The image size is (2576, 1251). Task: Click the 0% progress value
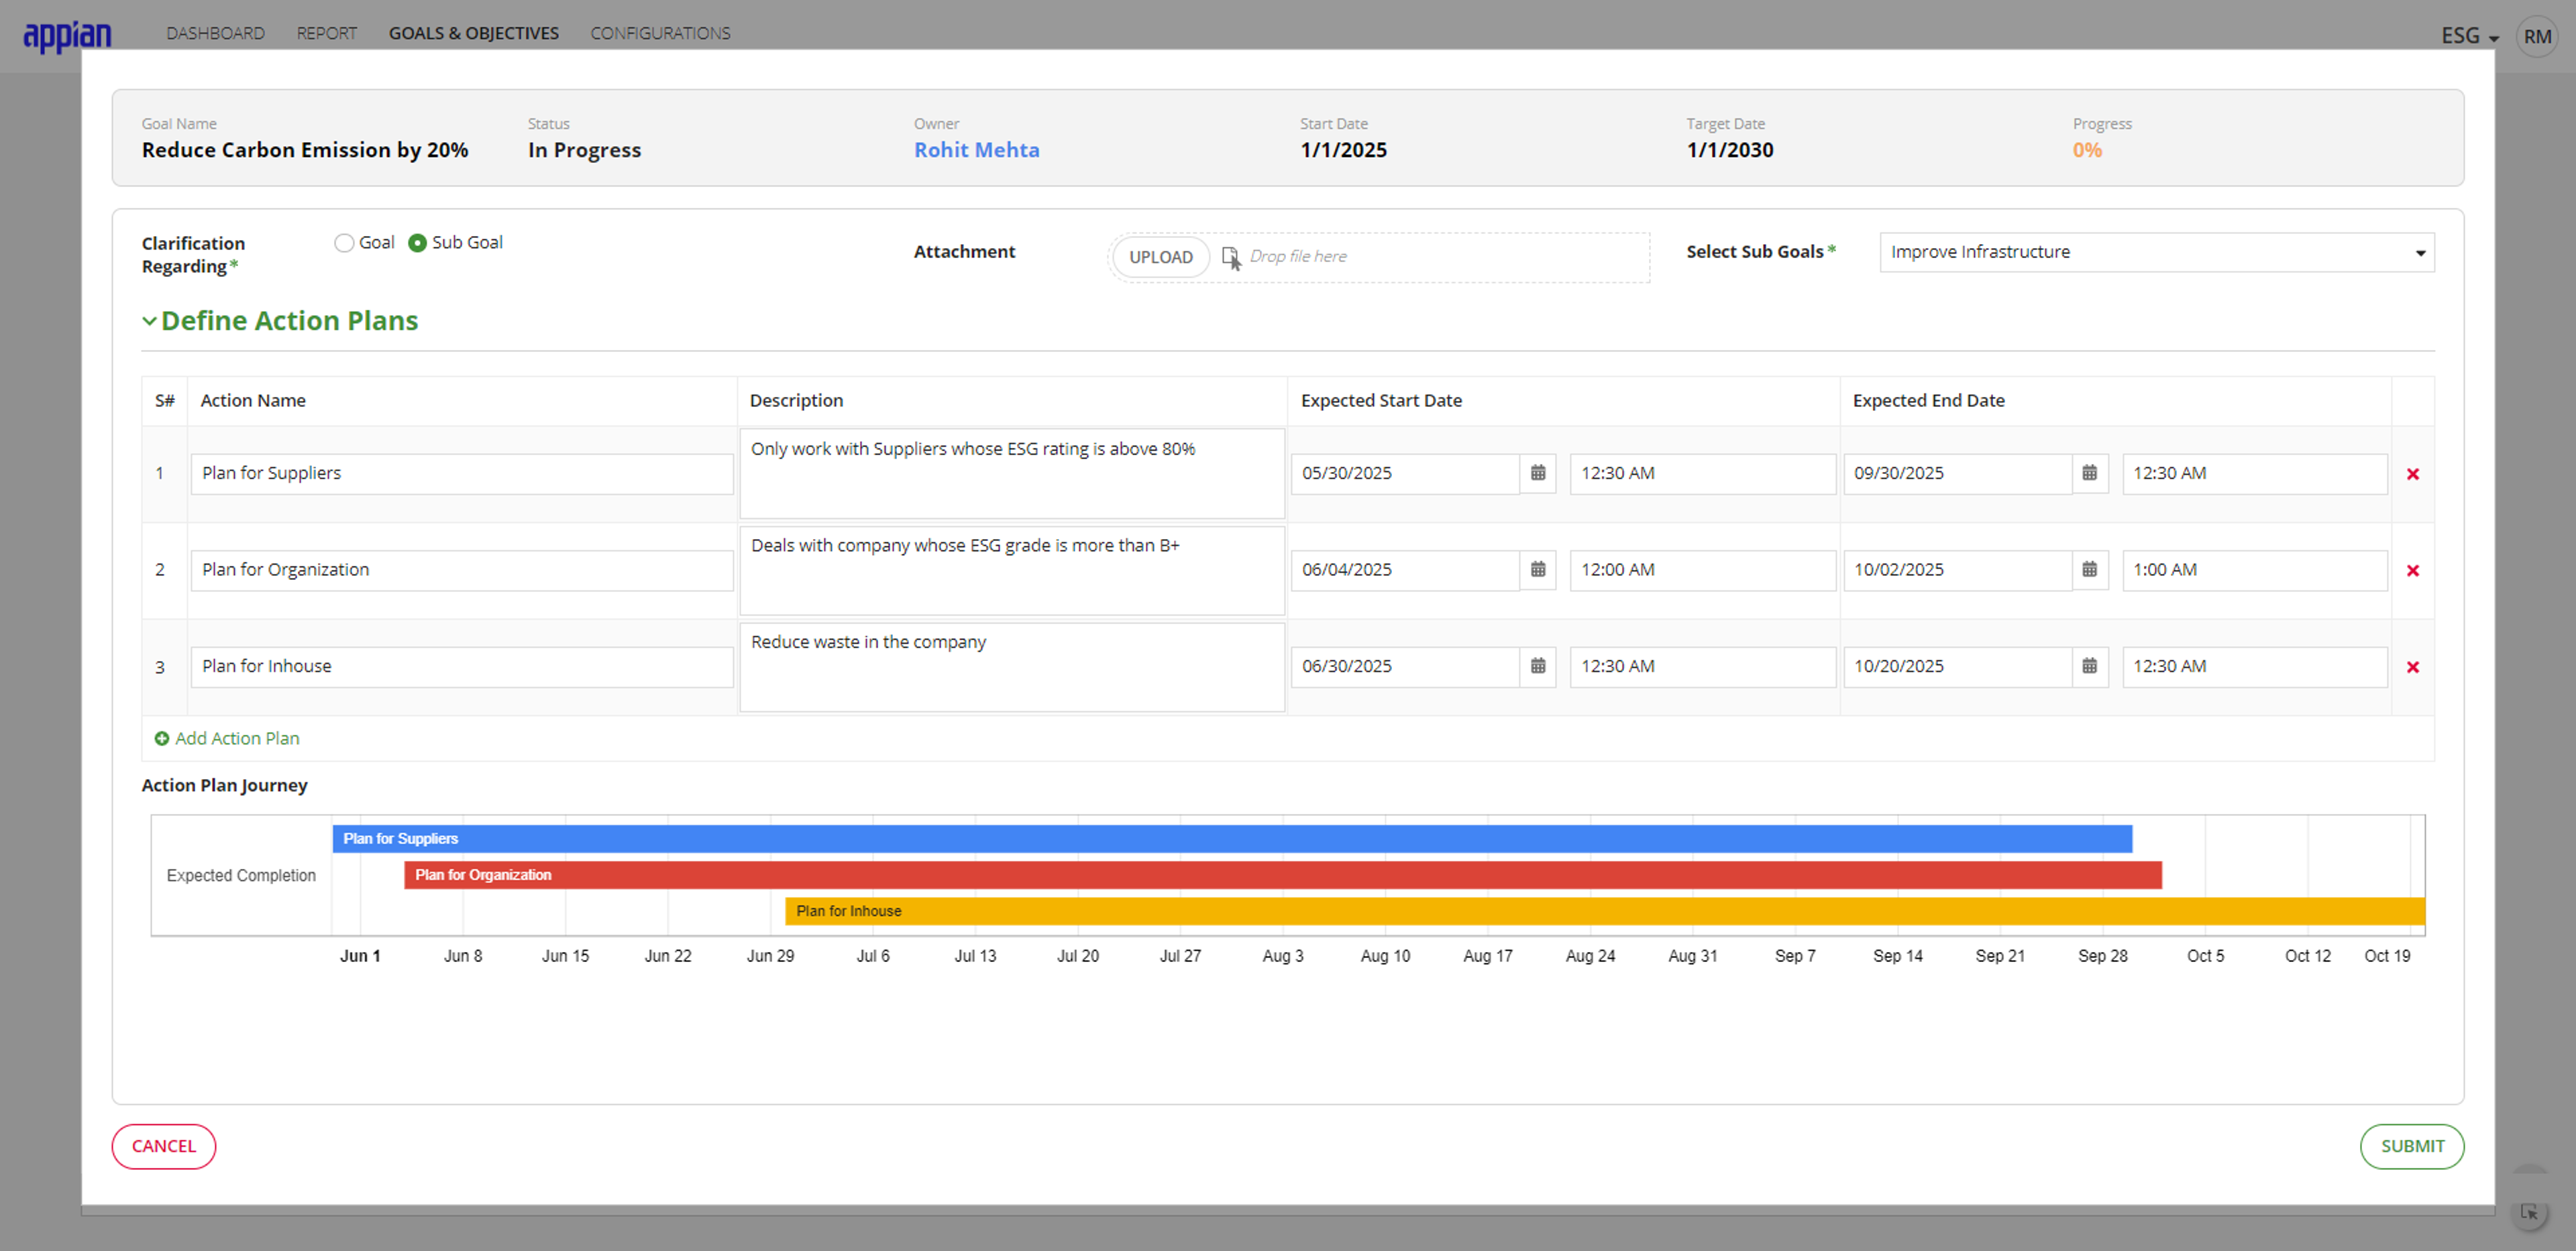tap(2087, 150)
